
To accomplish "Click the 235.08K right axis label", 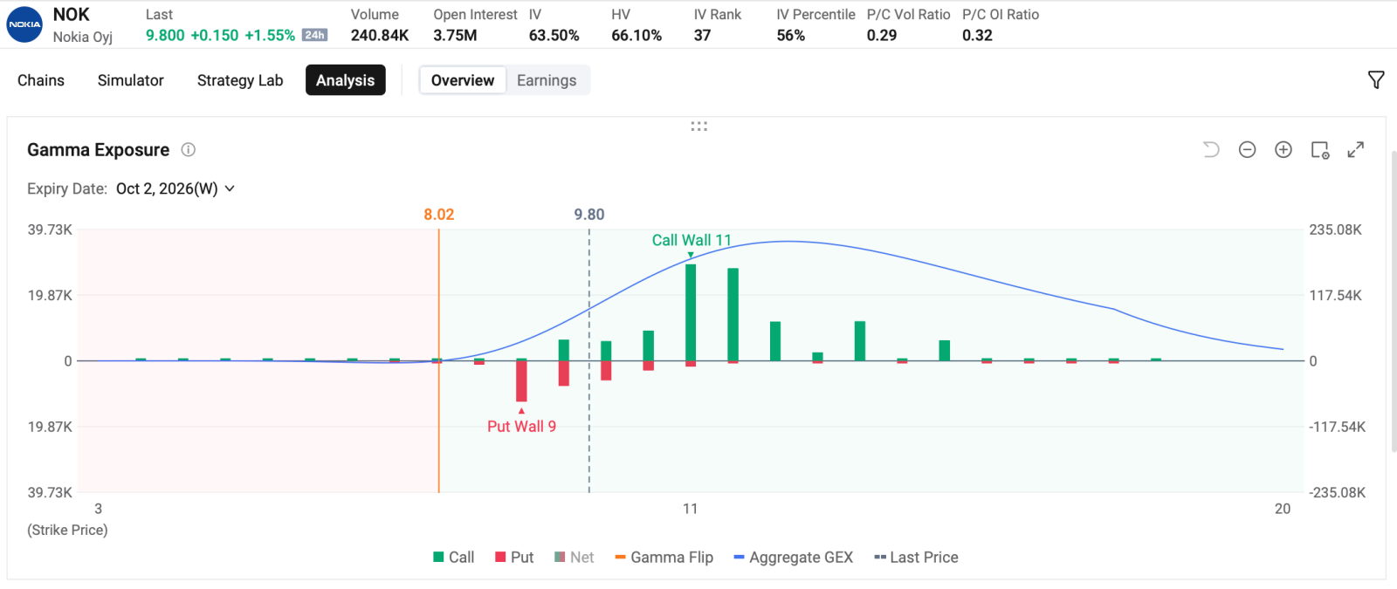I will click(1336, 229).
